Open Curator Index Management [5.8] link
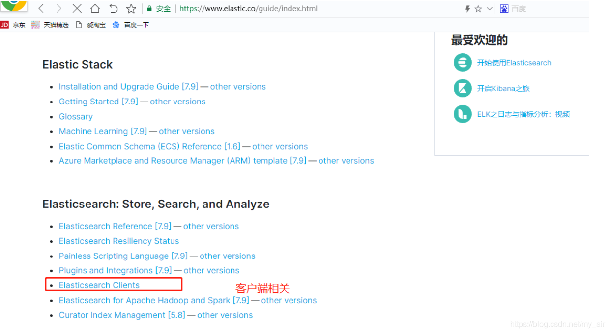 (x=122, y=315)
